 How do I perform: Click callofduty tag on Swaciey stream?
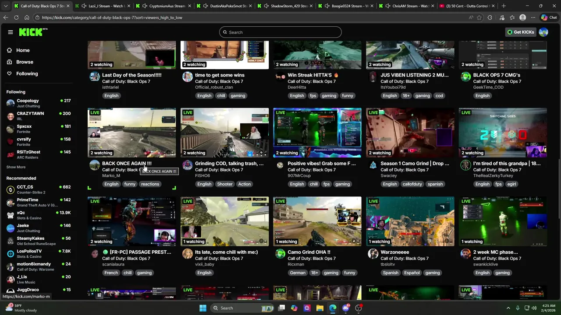(x=412, y=184)
